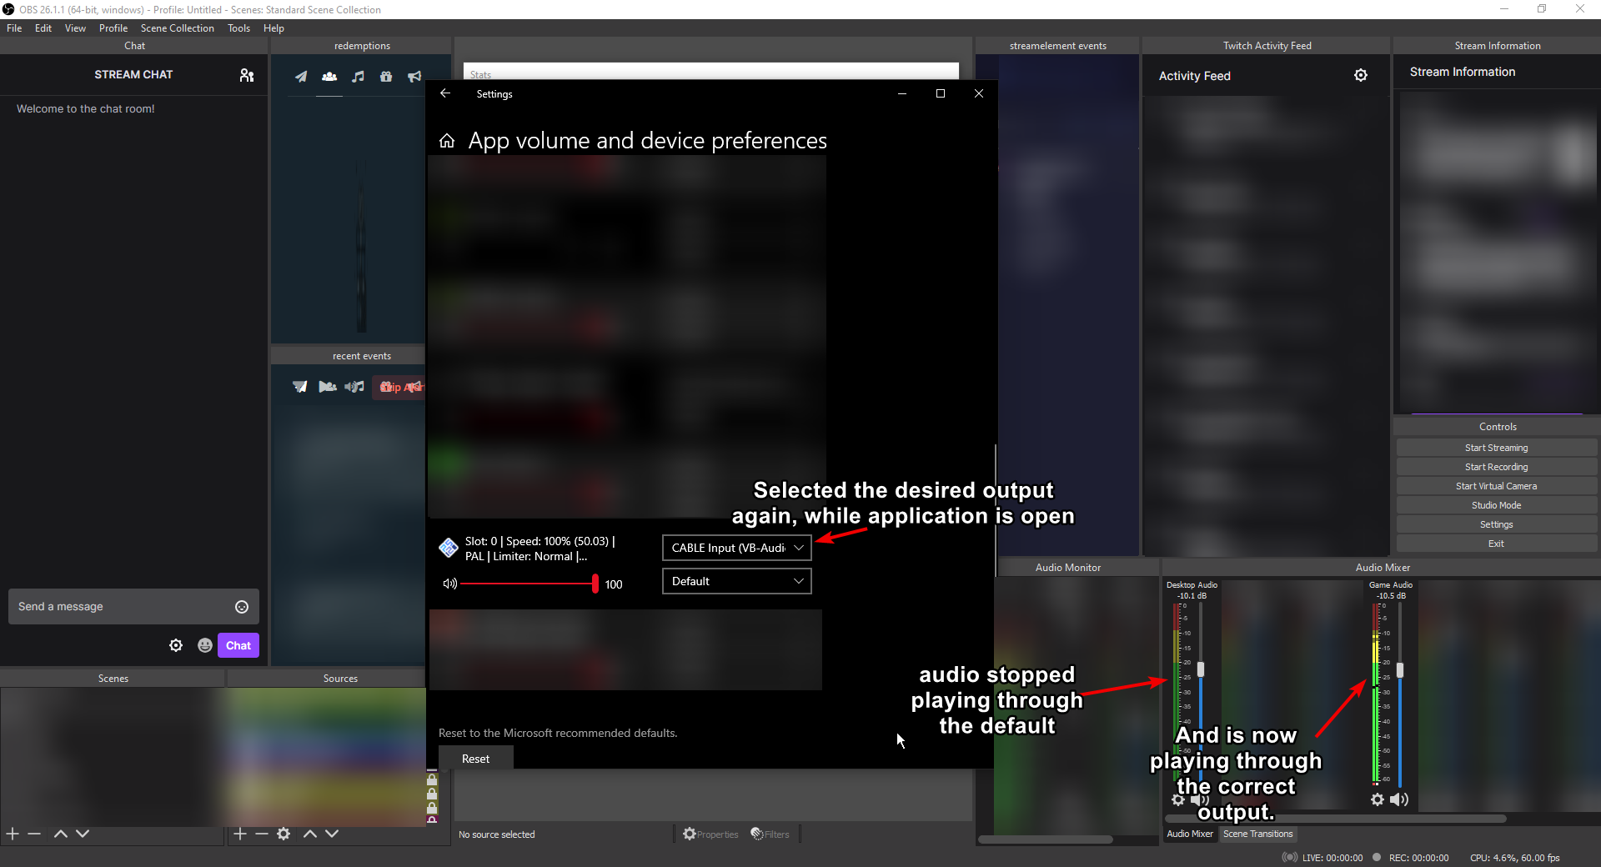Click the Reset button in Settings
Viewport: 1601px width, 867px height.
coord(475,759)
